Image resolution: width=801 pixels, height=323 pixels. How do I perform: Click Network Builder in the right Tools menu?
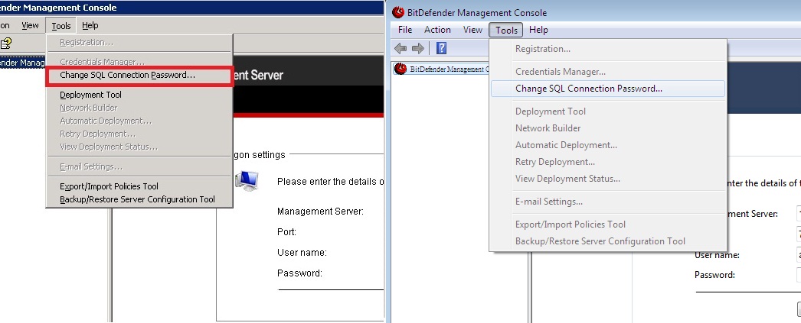608,128
